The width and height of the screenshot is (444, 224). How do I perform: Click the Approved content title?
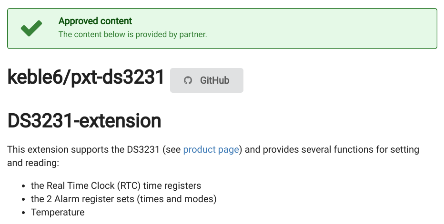tap(95, 21)
